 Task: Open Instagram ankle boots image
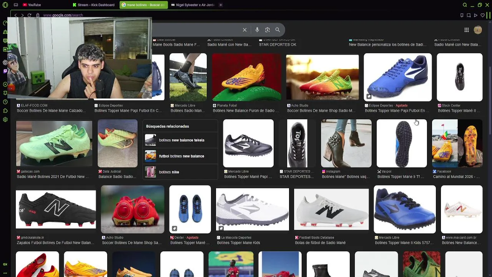click(346, 143)
